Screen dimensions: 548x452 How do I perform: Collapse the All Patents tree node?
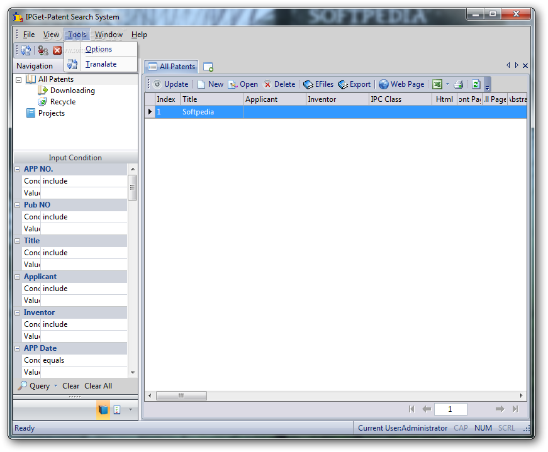(x=18, y=80)
